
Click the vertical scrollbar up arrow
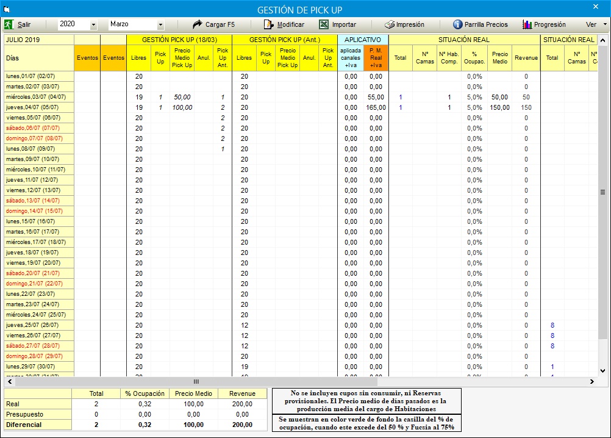tap(602, 40)
